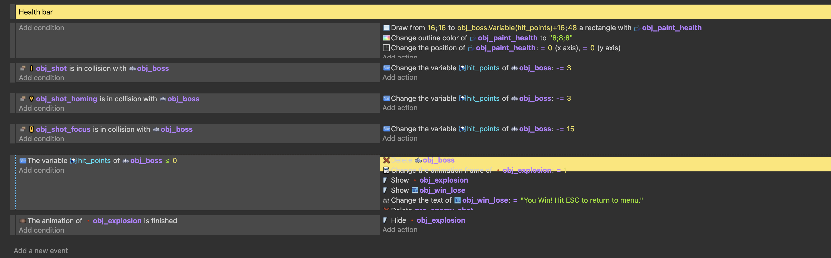Click collision icon in obj_shot_homing condition
The height and width of the screenshot is (258, 831).
click(23, 99)
